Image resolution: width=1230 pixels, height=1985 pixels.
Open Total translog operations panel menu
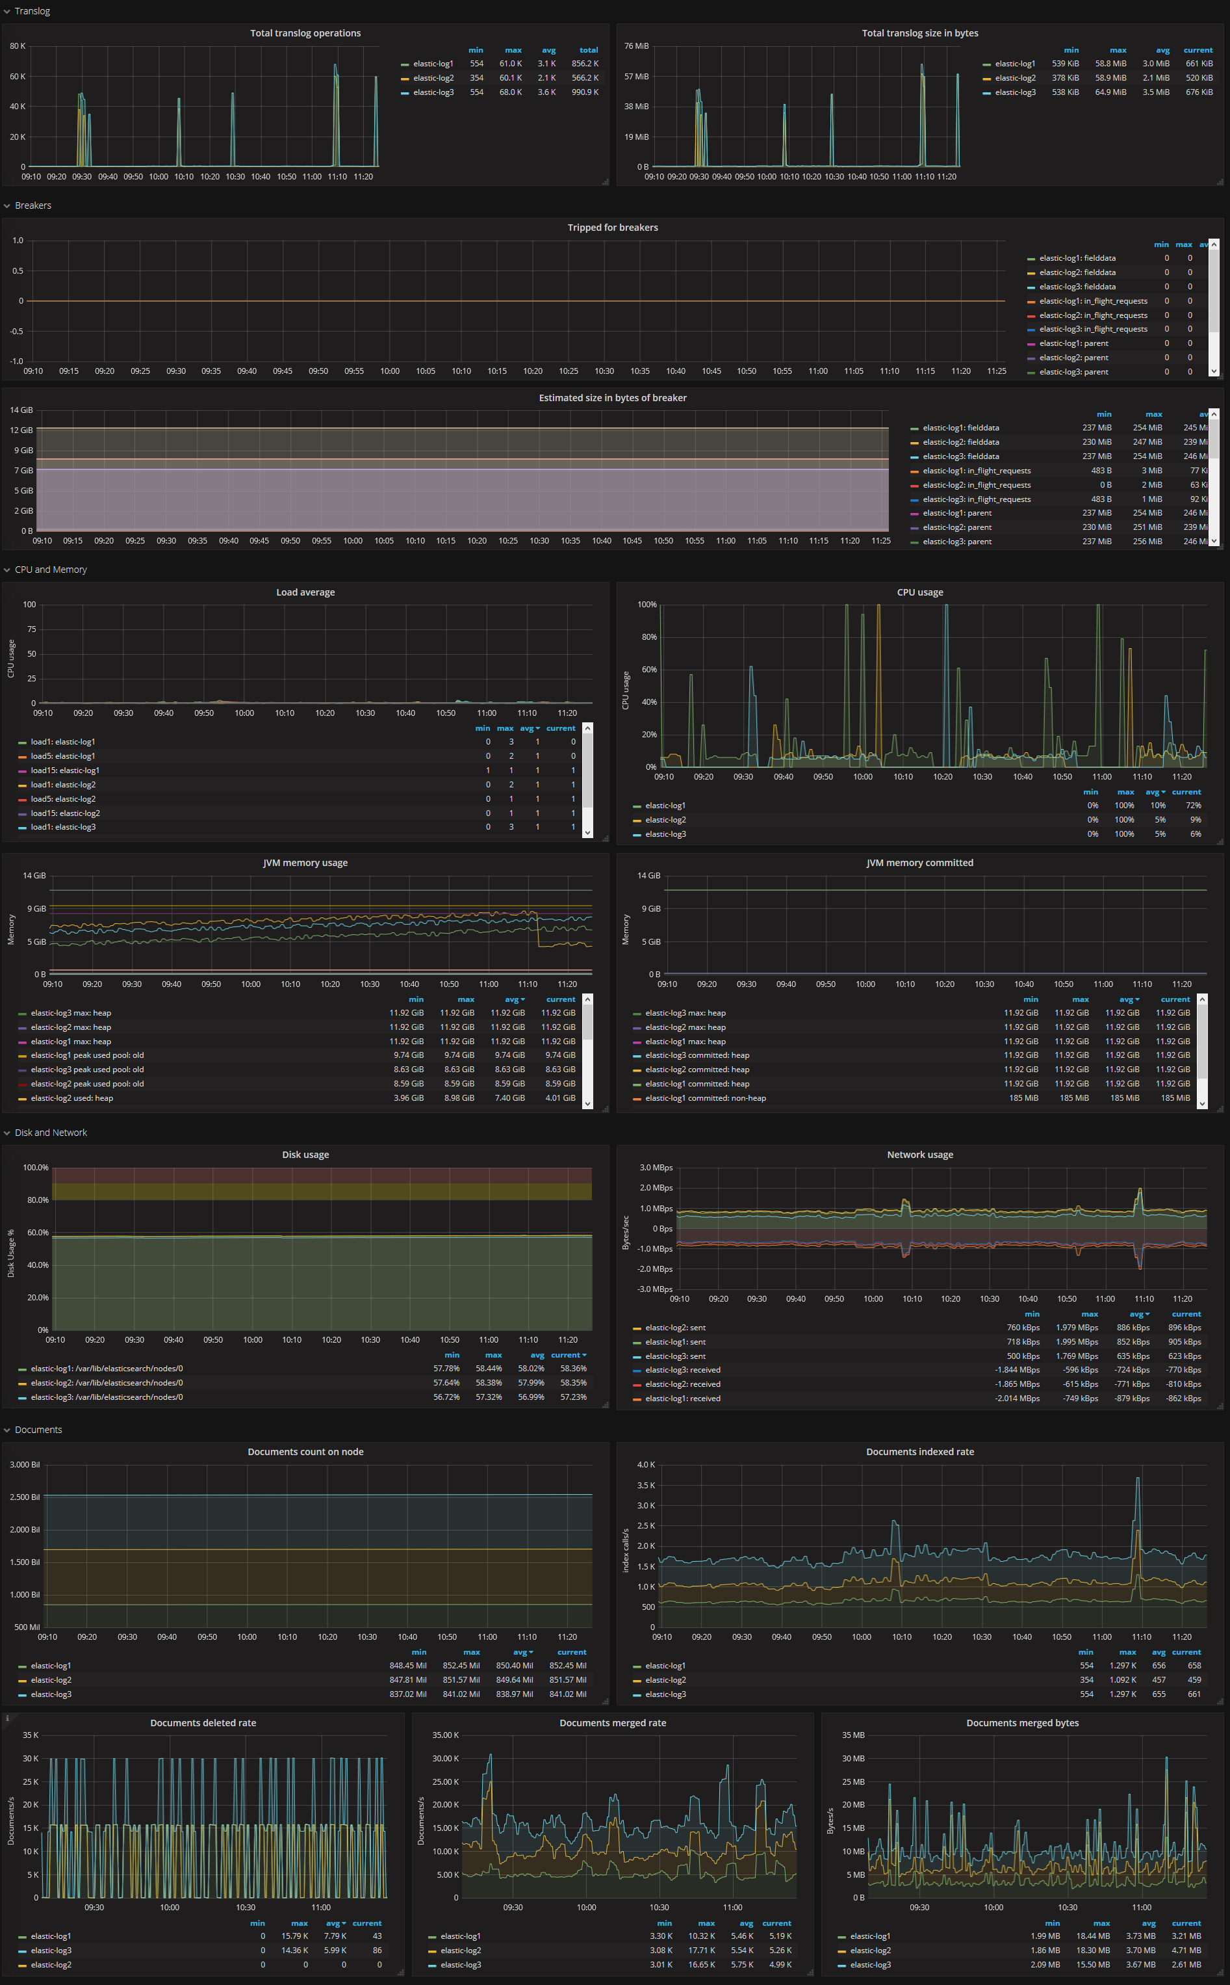305,33
